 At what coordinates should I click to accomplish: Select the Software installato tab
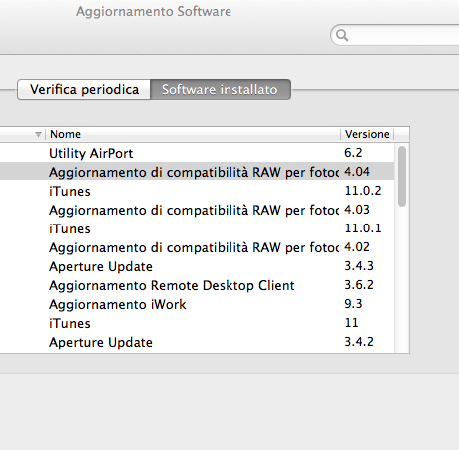point(221,89)
